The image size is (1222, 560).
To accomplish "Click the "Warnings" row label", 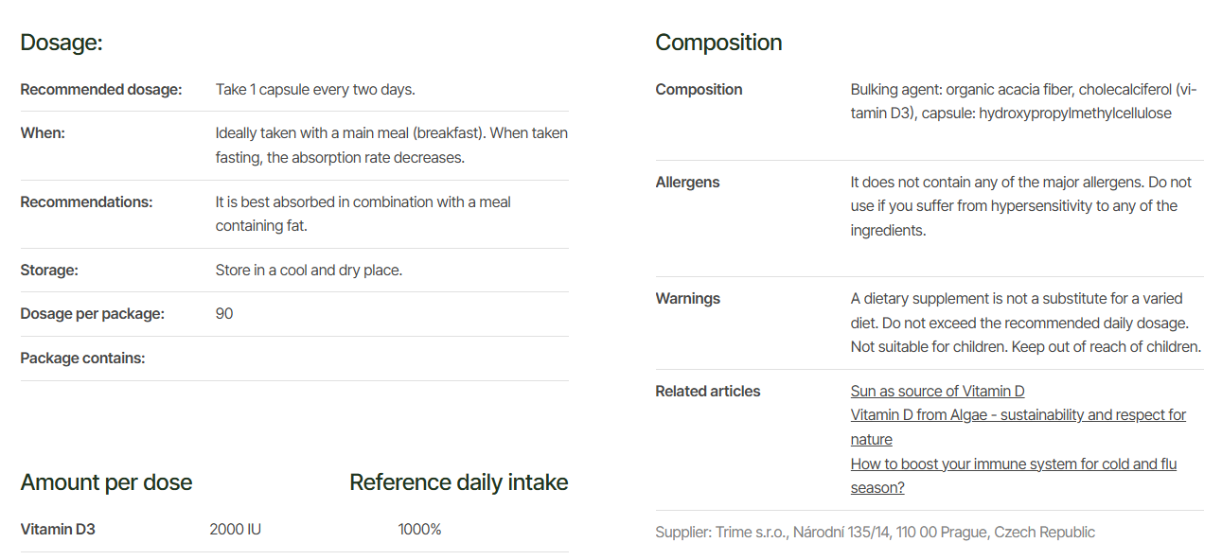I will point(687,299).
